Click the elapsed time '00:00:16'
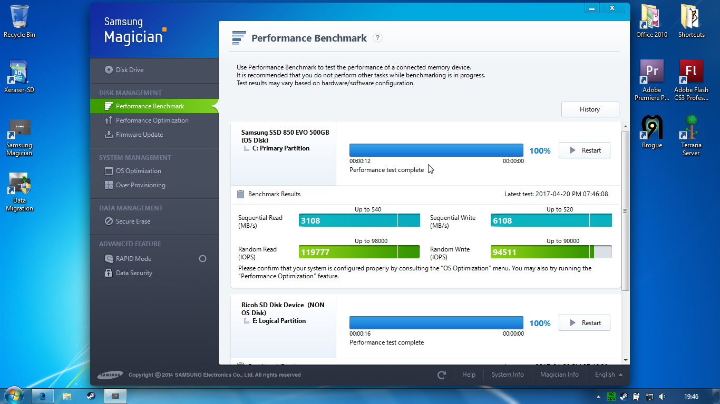The height and width of the screenshot is (404, 720). (360, 334)
